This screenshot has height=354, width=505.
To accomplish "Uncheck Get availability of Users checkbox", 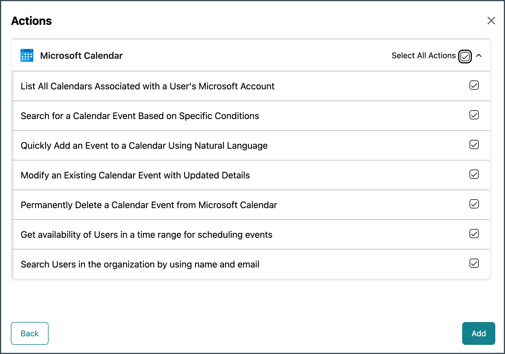I will 474,234.
